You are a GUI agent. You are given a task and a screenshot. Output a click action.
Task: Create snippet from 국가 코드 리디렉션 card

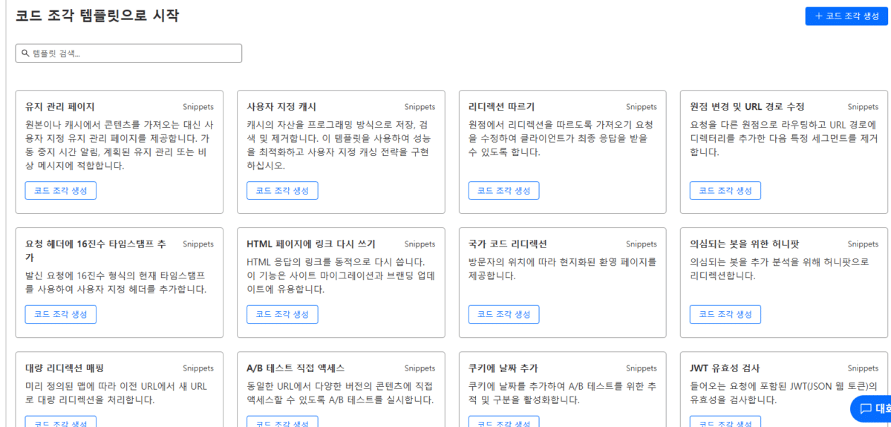[503, 314]
